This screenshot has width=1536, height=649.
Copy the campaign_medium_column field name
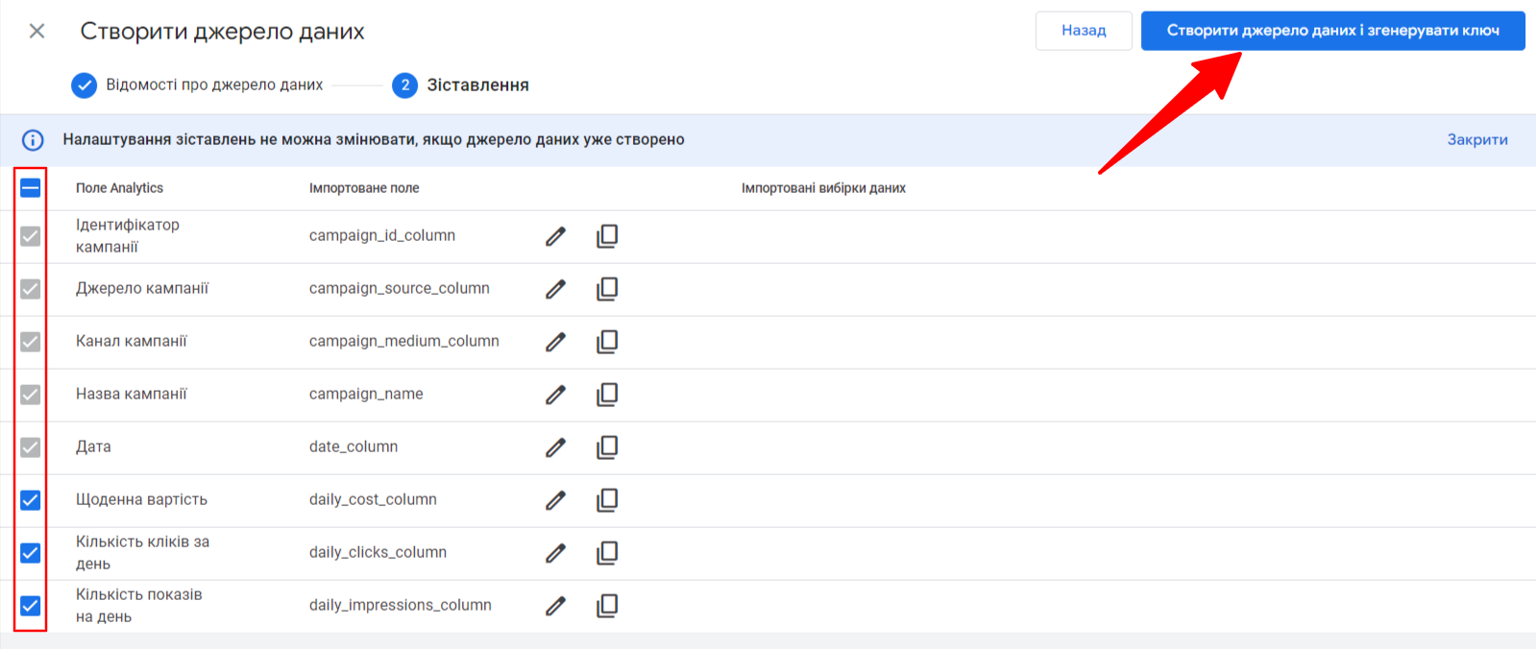(607, 342)
